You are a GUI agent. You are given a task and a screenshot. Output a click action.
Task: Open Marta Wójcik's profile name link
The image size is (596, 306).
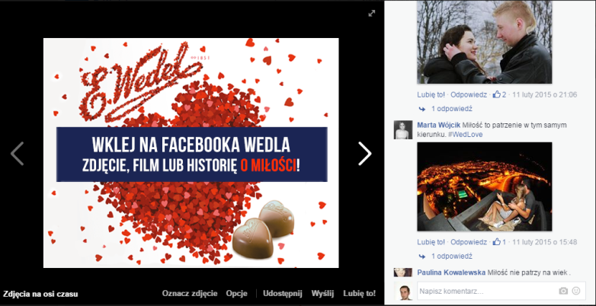click(x=439, y=125)
